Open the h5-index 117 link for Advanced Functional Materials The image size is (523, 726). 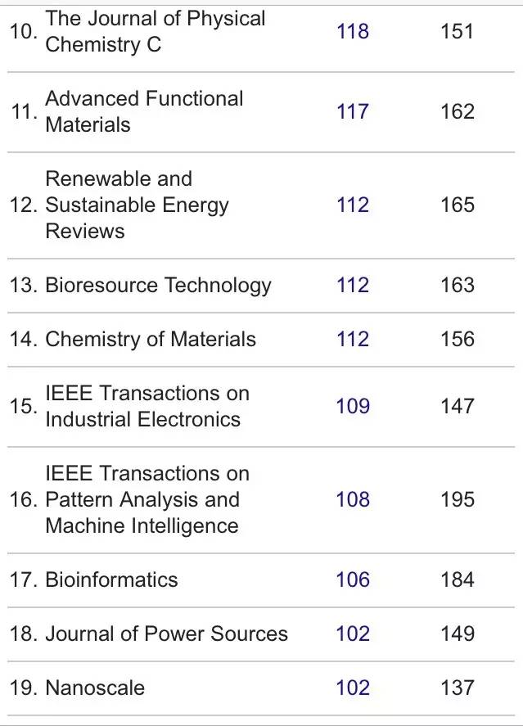point(353,111)
